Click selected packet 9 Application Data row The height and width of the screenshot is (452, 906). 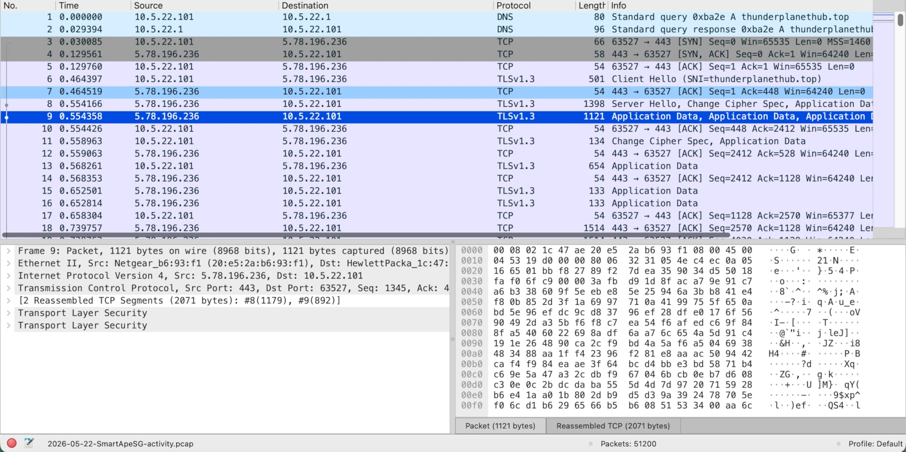(436, 117)
